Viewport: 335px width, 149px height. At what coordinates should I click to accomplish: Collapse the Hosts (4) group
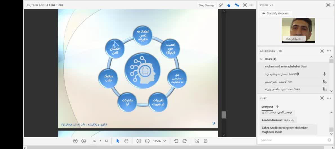tap(261, 59)
